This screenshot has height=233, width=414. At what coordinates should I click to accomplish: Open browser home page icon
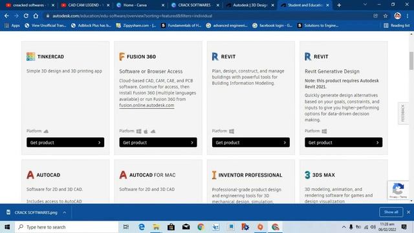pos(36,16)
